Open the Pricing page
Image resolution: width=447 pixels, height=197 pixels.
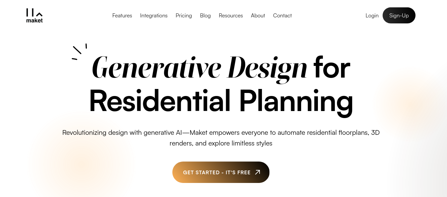tap(184, 15)
